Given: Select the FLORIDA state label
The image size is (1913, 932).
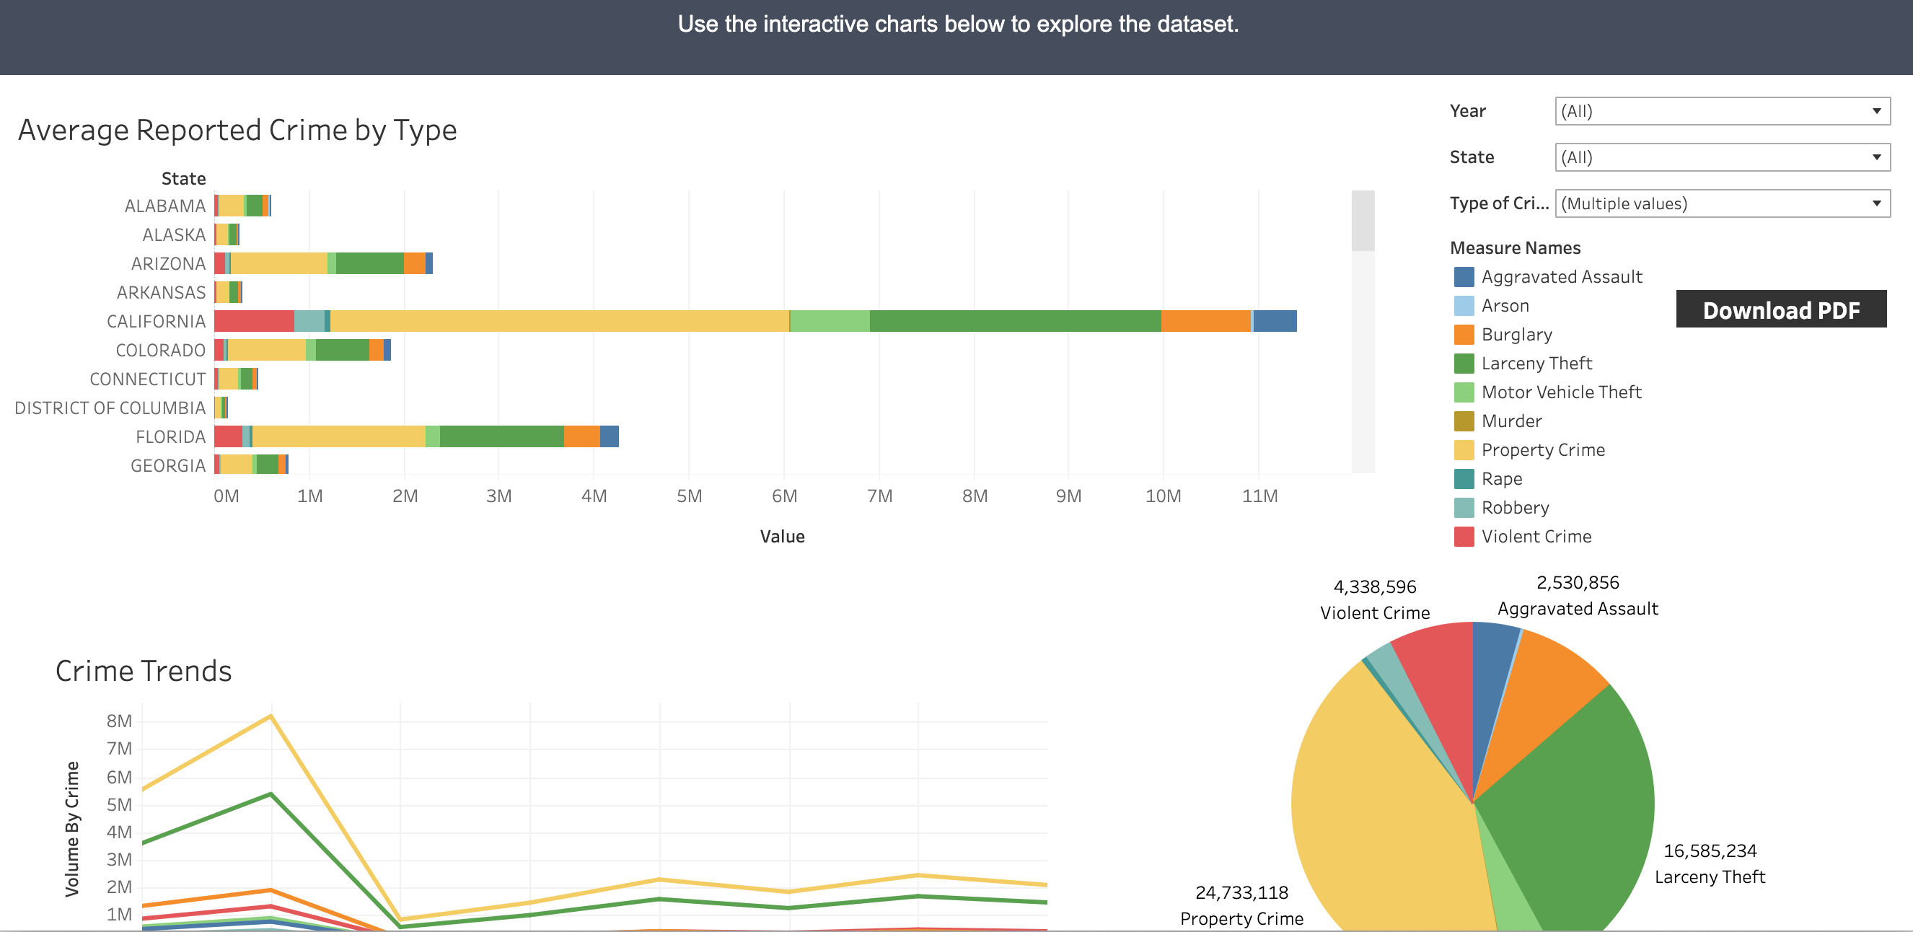Looking at the screenshot, I should tap(170, 436).
